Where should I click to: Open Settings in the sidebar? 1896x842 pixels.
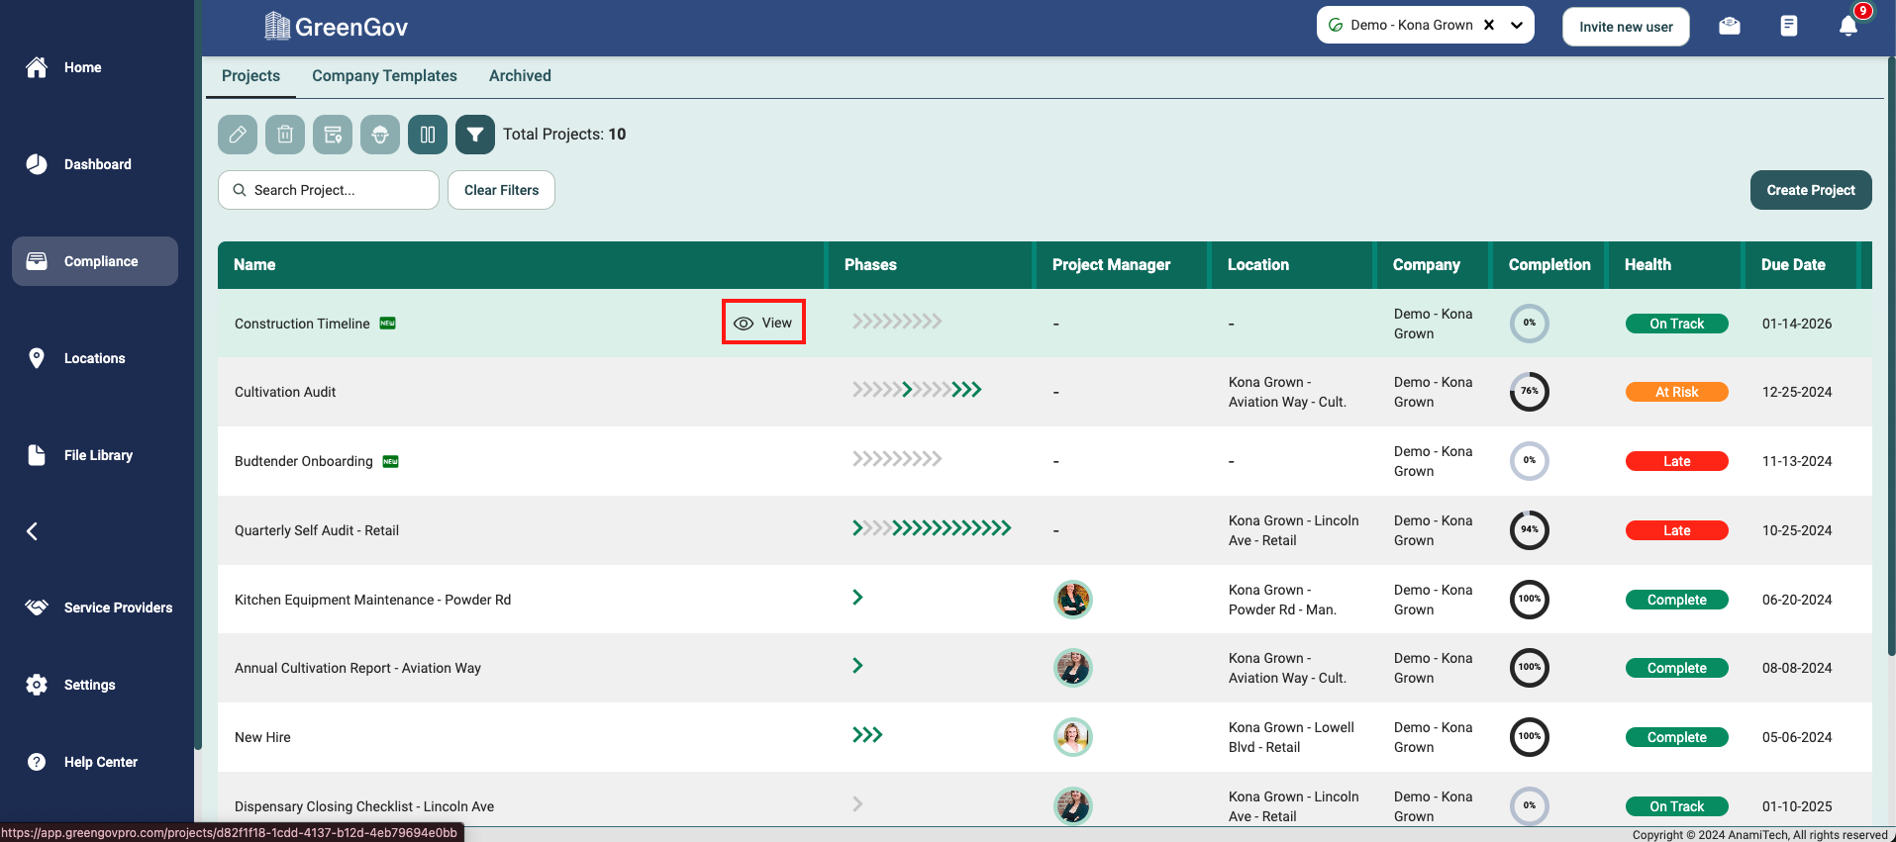point(70,685)
